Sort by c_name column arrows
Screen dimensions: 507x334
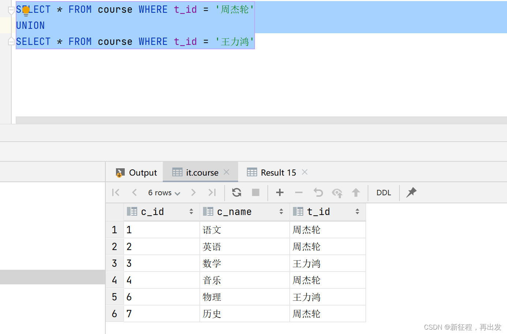(281, 212)
